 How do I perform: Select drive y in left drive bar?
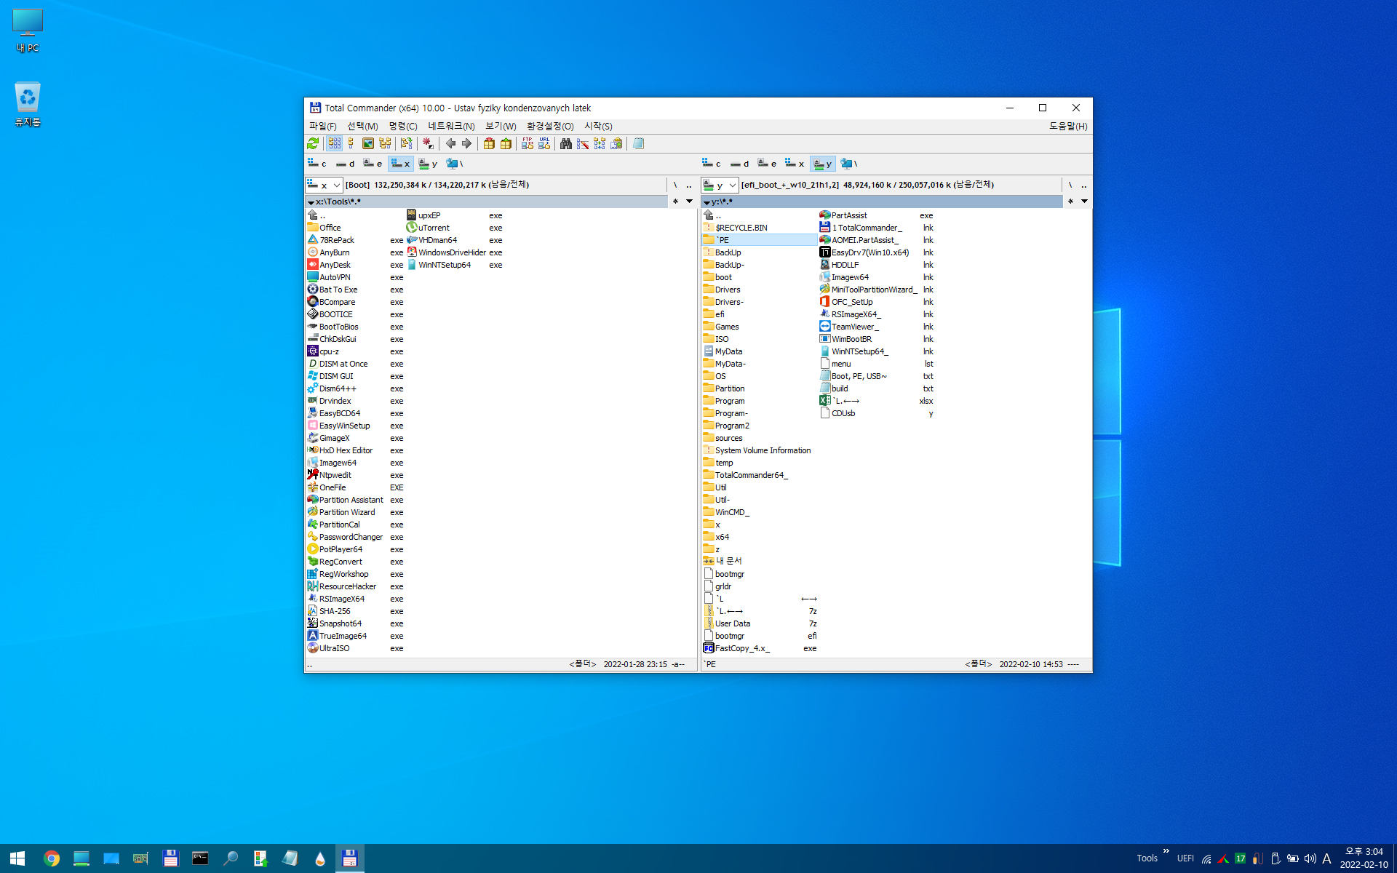[x=428, y=164]
